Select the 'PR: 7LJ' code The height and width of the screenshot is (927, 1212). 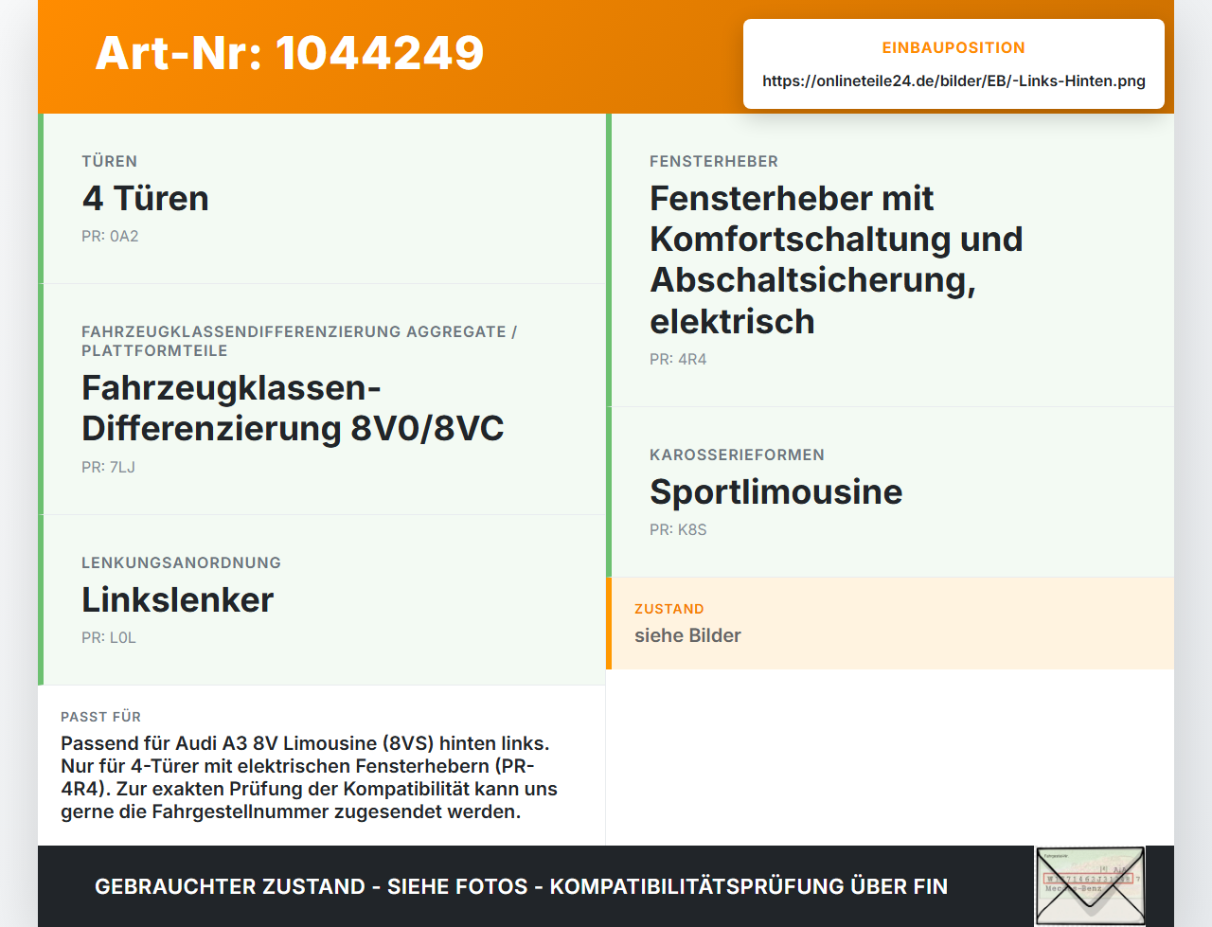tap(108, 467)
